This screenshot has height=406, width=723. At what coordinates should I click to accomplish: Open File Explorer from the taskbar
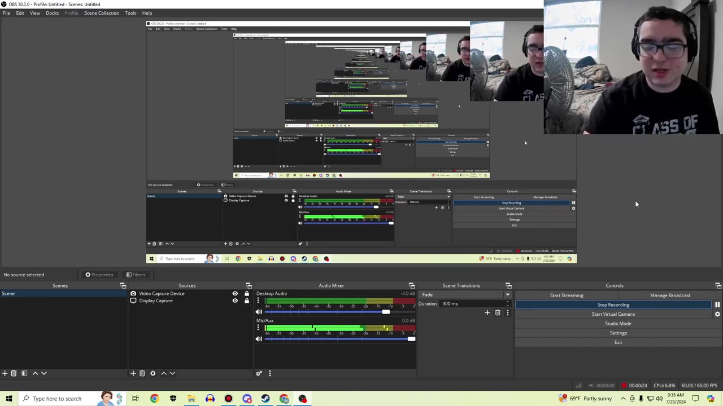point(191,399)
